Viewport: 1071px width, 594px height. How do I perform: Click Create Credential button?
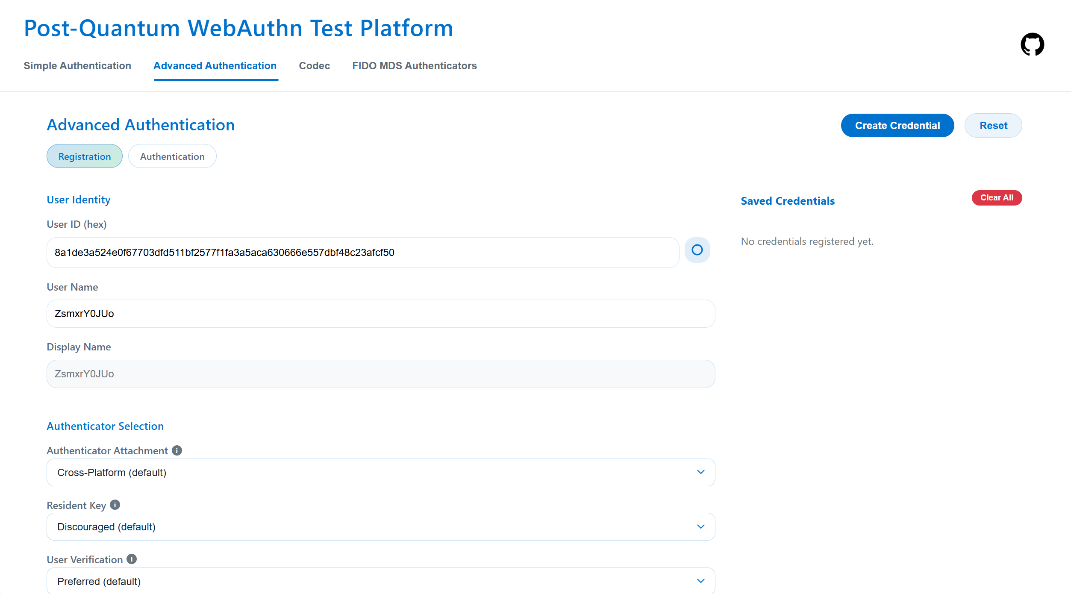[897, 126]
